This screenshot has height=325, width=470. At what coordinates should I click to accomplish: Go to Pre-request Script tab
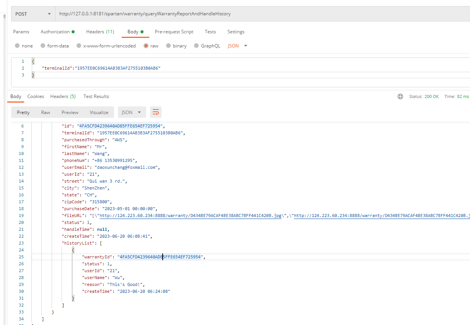[x=174, y=32]
